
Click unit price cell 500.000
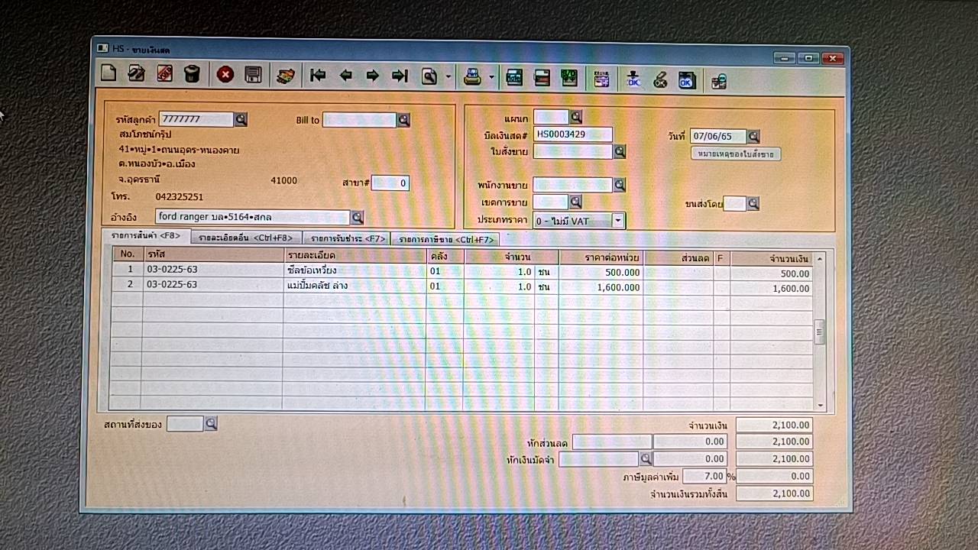(601, 272)
